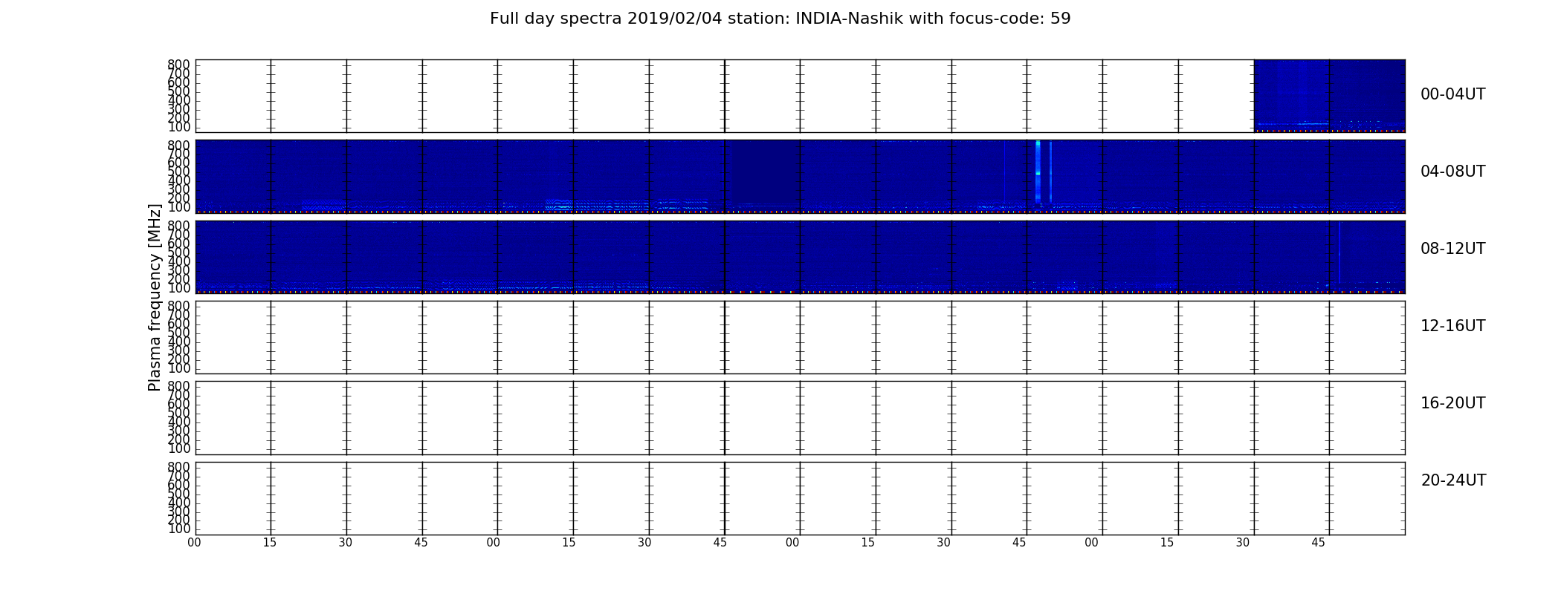The image size is (1561, 594).
Task: Click the leftmost '00' time tick label
Action: click(x=194, y=543)
